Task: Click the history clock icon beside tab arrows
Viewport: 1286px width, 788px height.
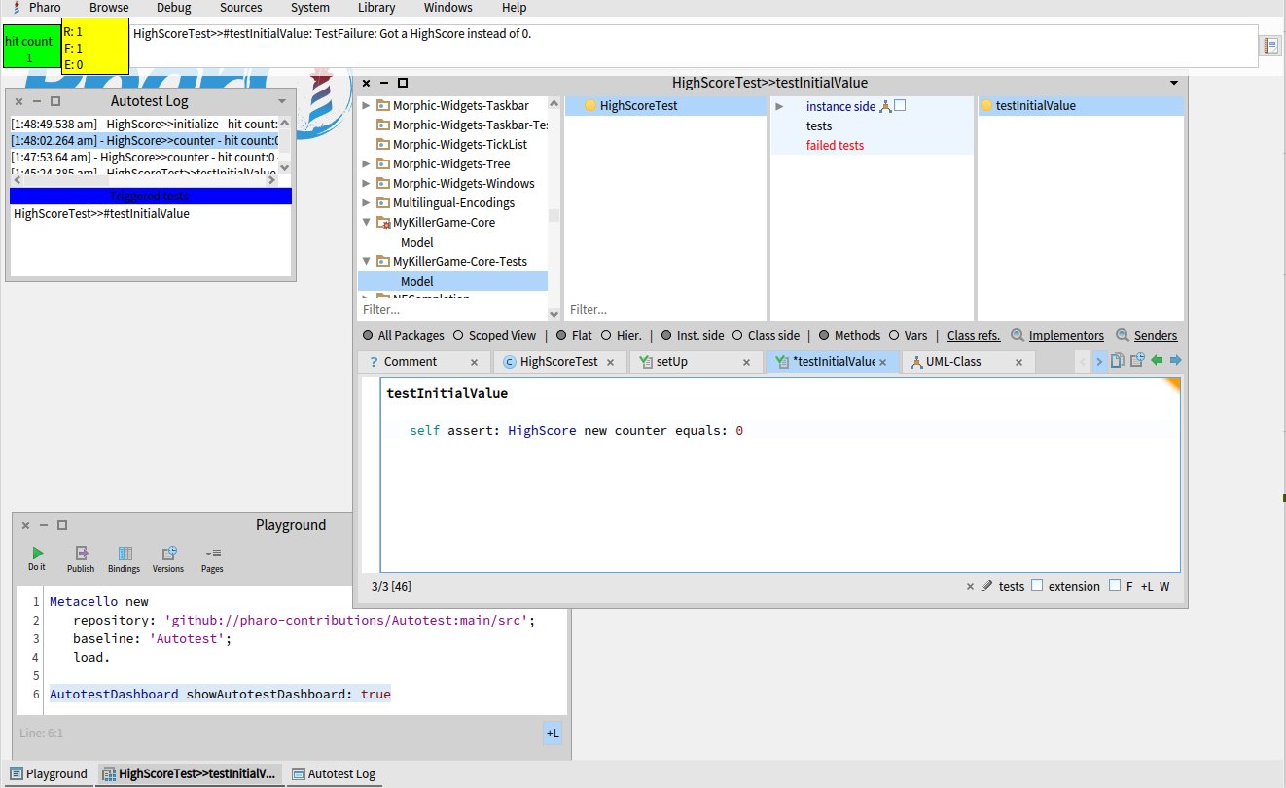Action: coord(1136,361)
